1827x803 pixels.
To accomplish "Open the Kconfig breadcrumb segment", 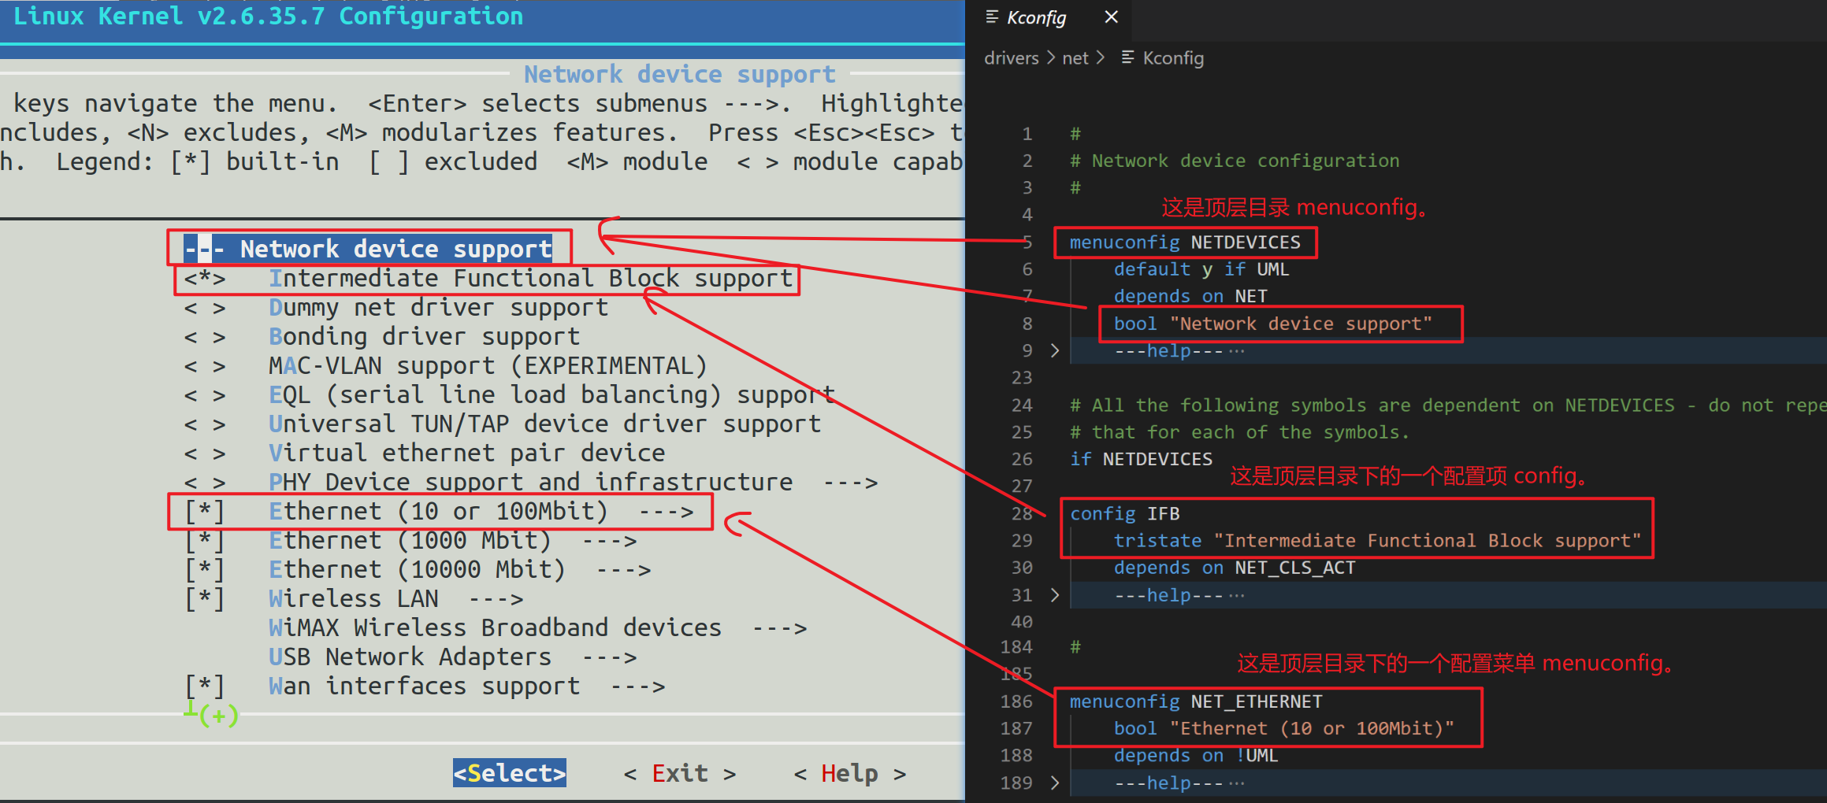I will click(1172, 58).
